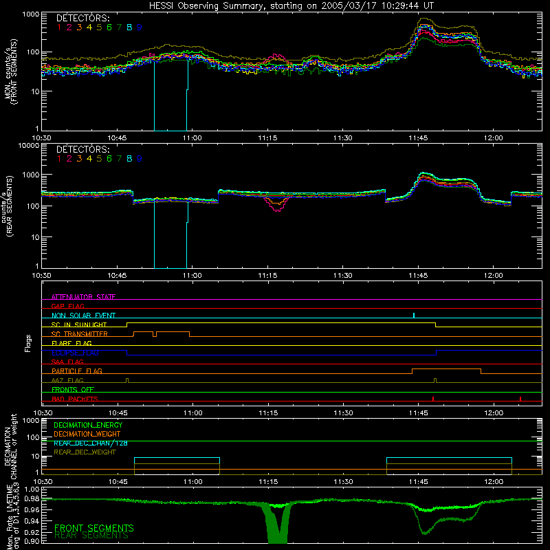Image resolution: width=550 pixels, height=550 pixels.
Task: Click the "10000" tick label on rear segments axis
Action: pos(29,145)
